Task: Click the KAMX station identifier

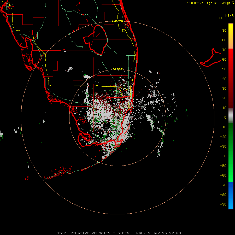Action: coord(141,233)
